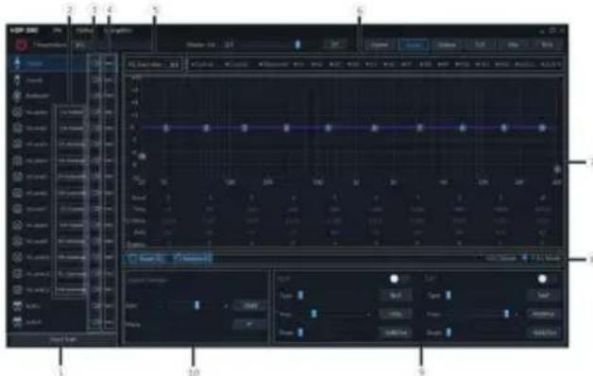593x376 pixels.
Task: Click the EQ band 3 node on the curve
Action: point(245,128)
